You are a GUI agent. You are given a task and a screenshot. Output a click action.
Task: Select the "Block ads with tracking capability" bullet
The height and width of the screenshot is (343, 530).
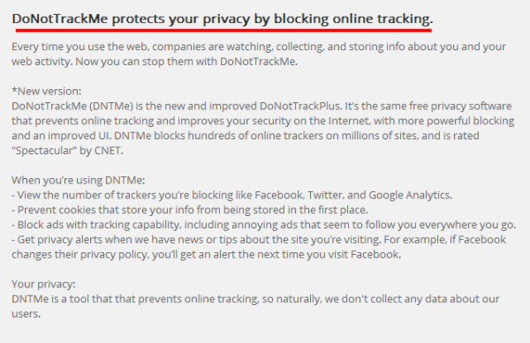click(x=263, y=225)
